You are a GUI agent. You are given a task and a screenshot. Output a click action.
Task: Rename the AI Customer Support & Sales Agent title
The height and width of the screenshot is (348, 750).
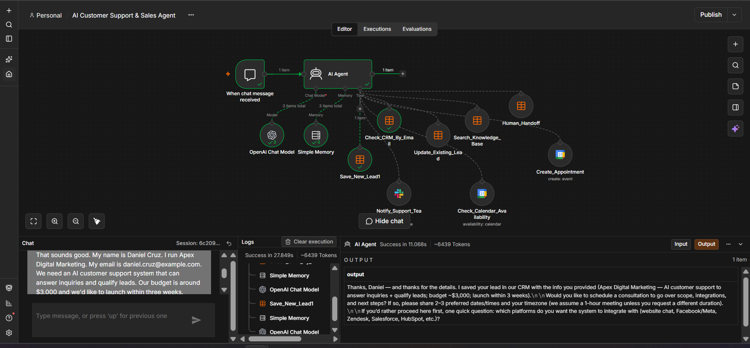(124, 16)
